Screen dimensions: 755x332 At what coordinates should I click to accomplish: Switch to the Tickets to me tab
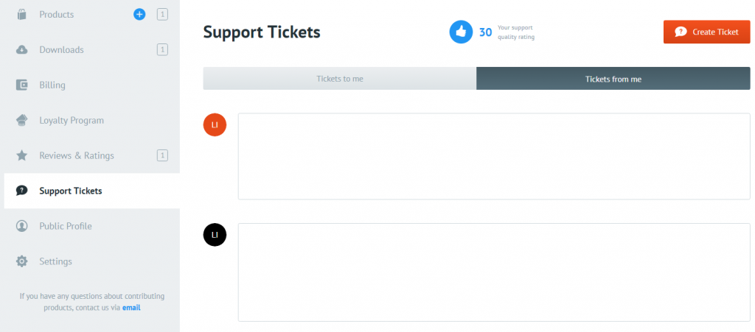(340, 78)
